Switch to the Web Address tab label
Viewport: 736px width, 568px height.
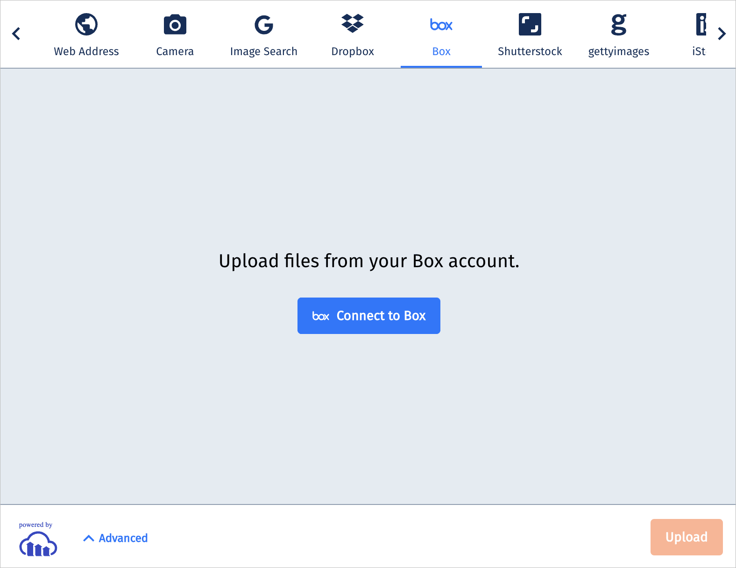click(x=86, y=51)
